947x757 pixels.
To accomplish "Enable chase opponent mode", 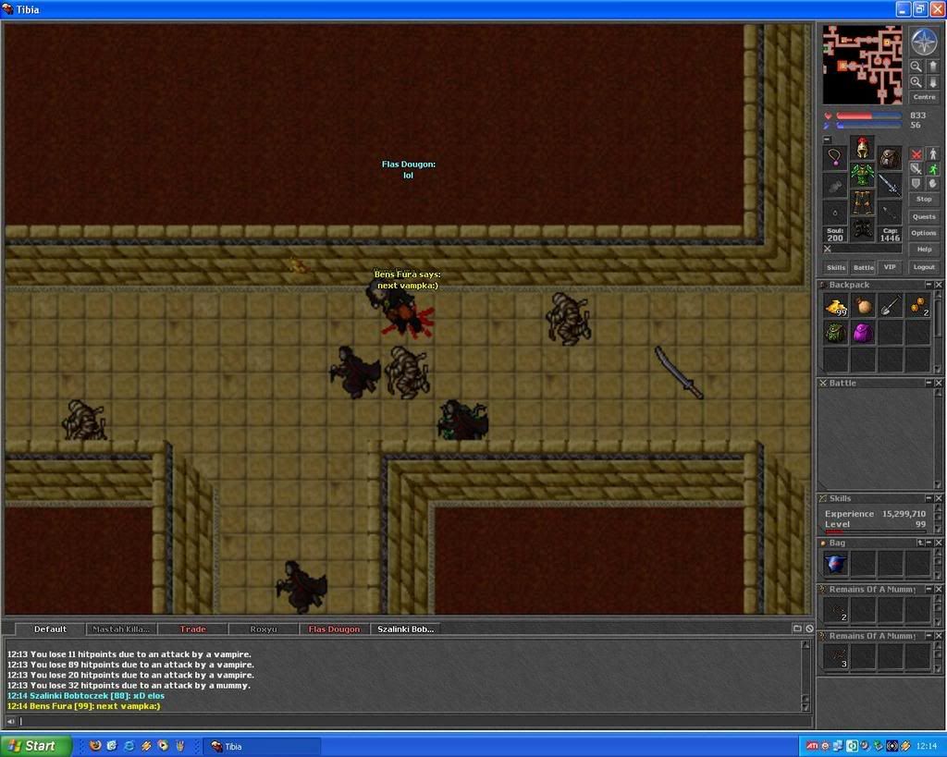I will click(x=932, y=169).
